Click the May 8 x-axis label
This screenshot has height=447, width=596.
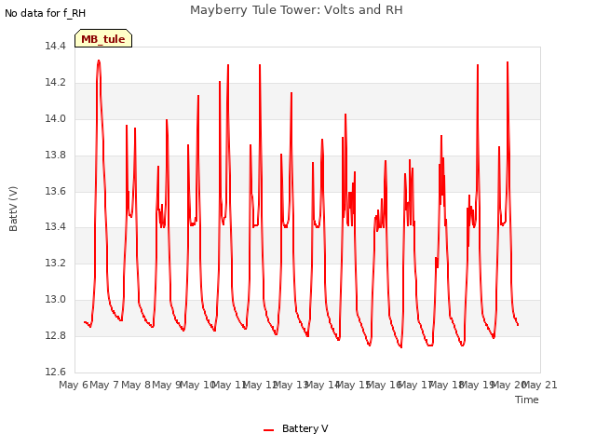pyautogui.click(x=136, y=385)
